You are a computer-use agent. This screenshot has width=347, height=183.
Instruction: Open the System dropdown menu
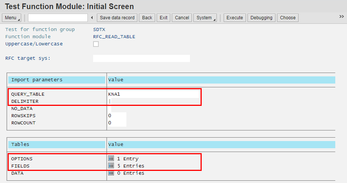[205, 18]
